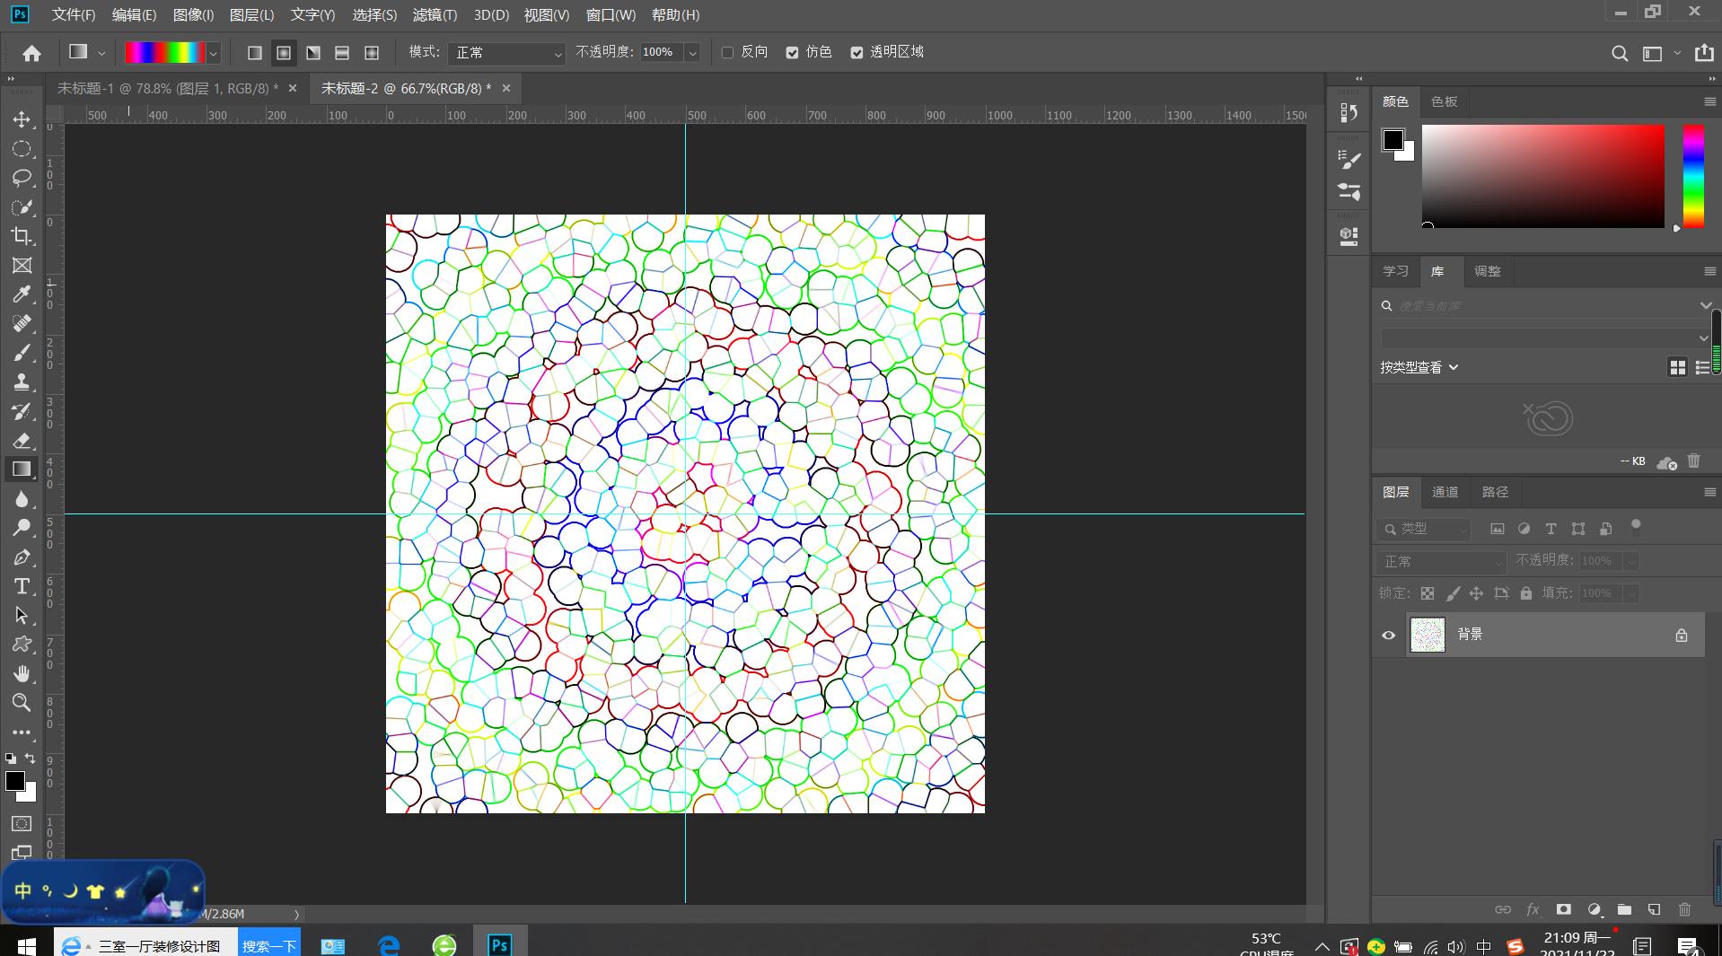Click the 搜索一下 button in taskbar
This screenshot has height=956, width=1722.
tap(268, 945)
